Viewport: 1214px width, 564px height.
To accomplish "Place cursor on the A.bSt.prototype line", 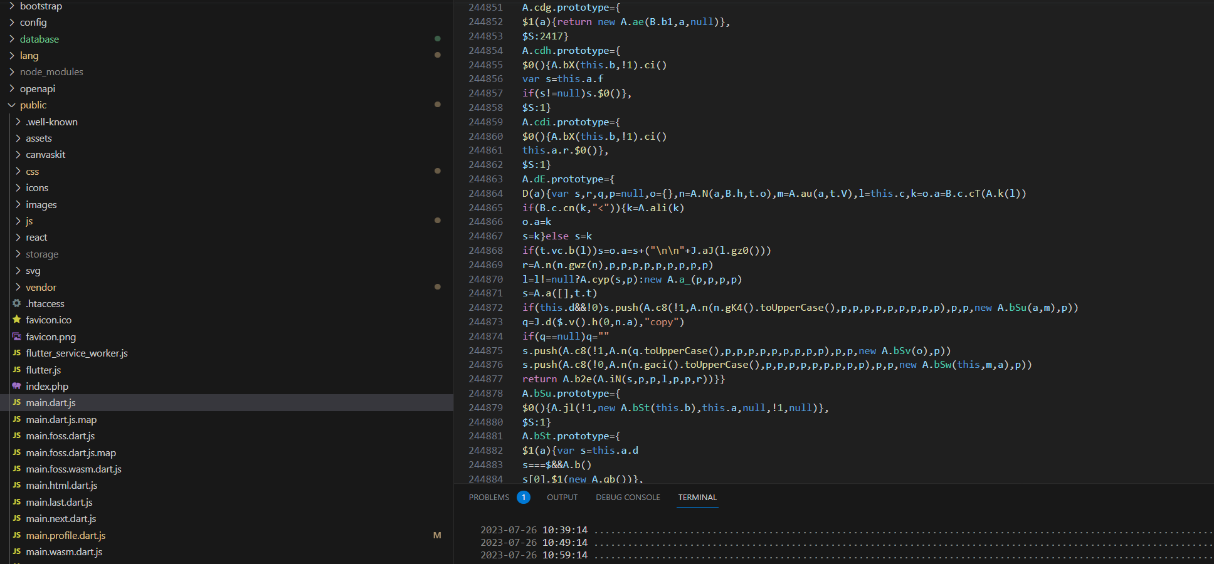I will [x=571, y=436].
